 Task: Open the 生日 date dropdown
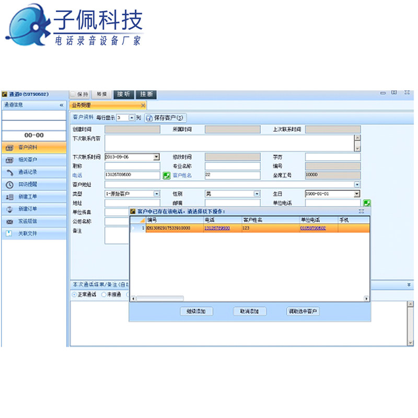point(357,194)
